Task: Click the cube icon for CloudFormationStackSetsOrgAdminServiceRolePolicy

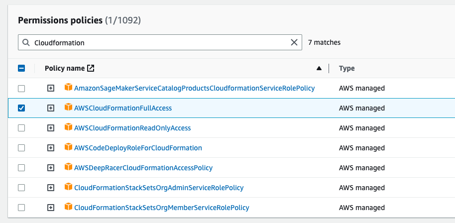Action: point(68,187)
